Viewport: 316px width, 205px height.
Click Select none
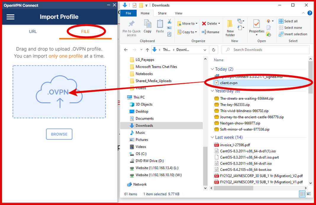[x=290, y=28]
